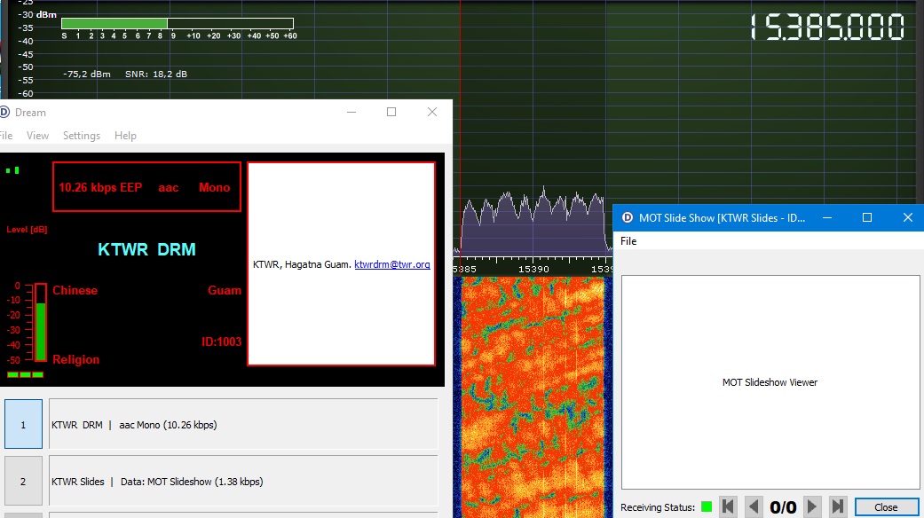Click the KTWR Slides MOT Slideshow row

tap(243, 481)
